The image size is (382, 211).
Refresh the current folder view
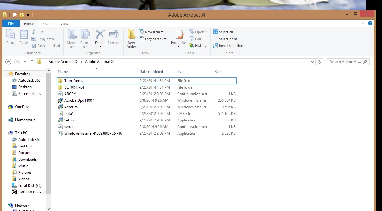[319, 62]
